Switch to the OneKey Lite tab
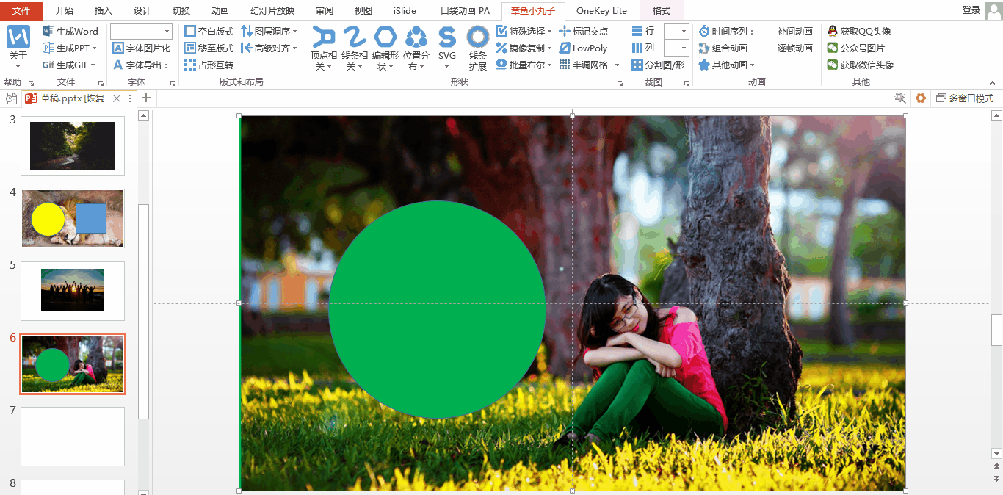Screen dimensions: 1003x495 point(601,10)
